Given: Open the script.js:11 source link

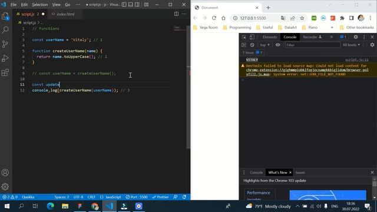Looking at the screenshot, I should 357,59.
